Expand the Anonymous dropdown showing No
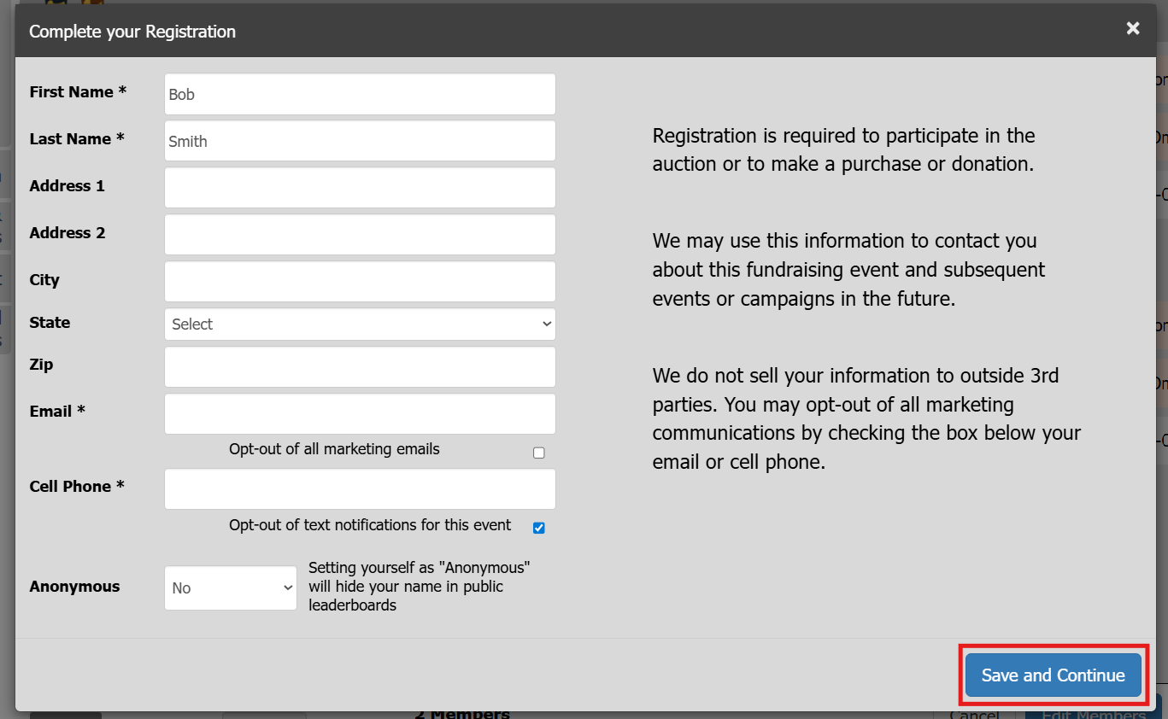The height and width of the screenshot is (719, 1168). pos(231,587)
